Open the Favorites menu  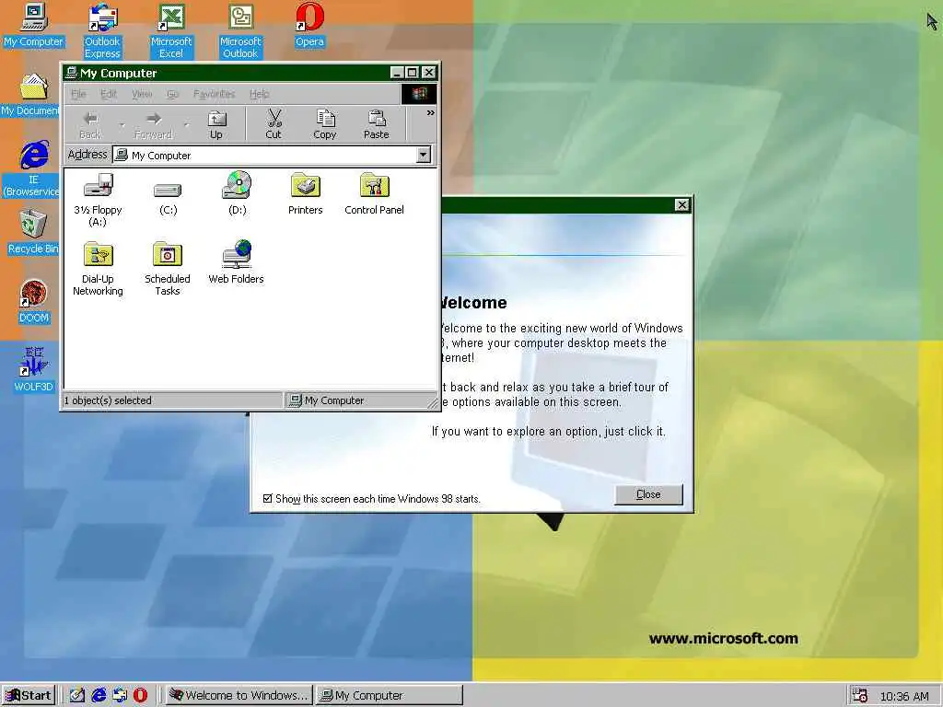[214, 94]
